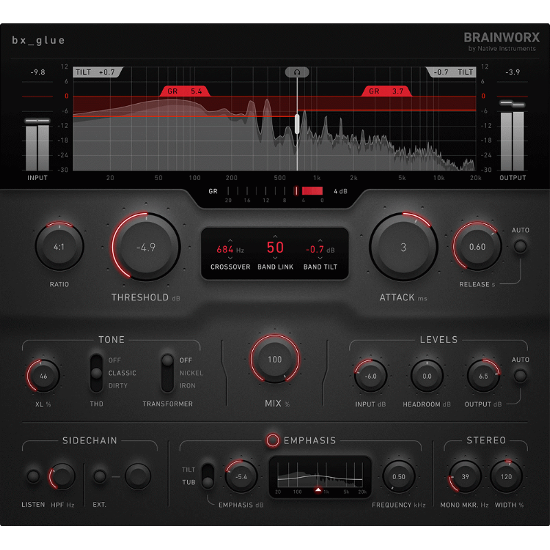Click the RATIO knob showing 4:1
The image size is (550, 550).
(59, 247)
